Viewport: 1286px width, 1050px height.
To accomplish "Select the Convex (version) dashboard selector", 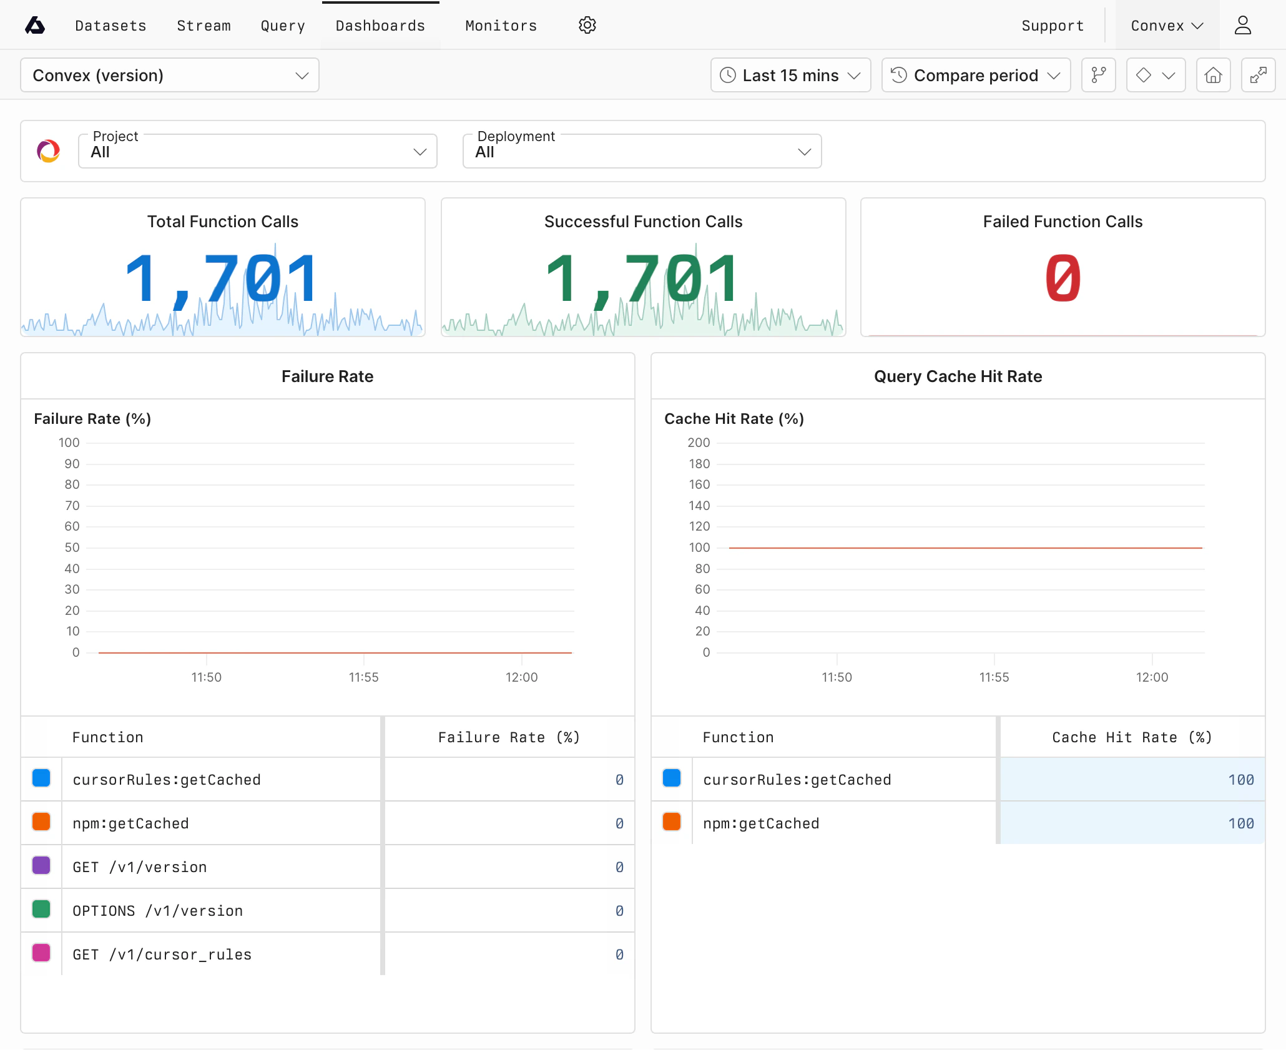I will pos(169,75).
